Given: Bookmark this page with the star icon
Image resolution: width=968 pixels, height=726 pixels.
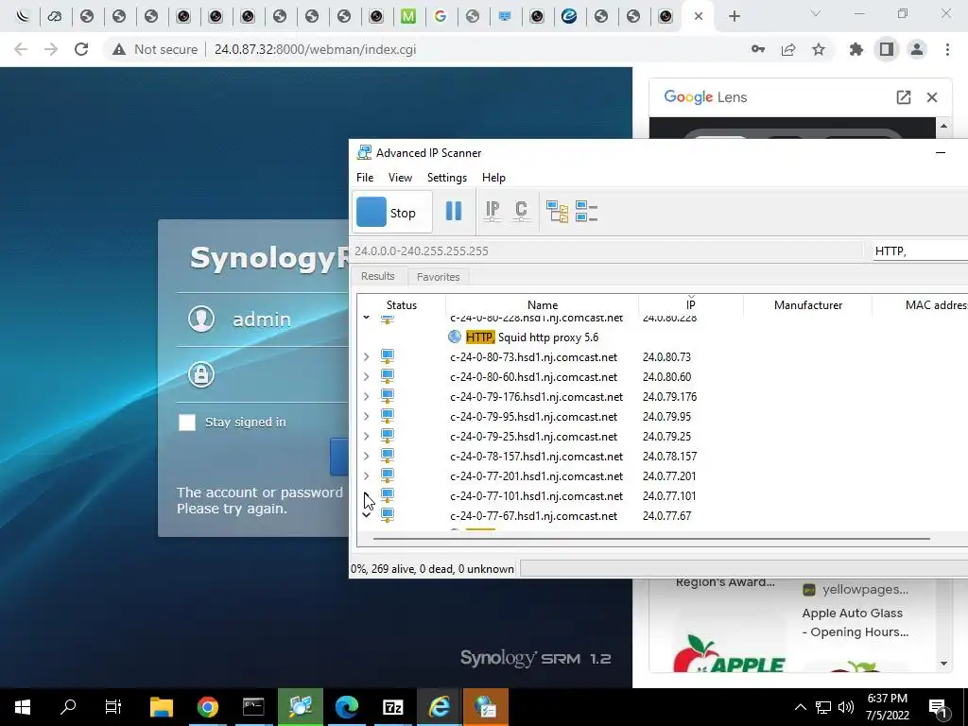Looking at the screenshot, I should click(x=819, y=49).
